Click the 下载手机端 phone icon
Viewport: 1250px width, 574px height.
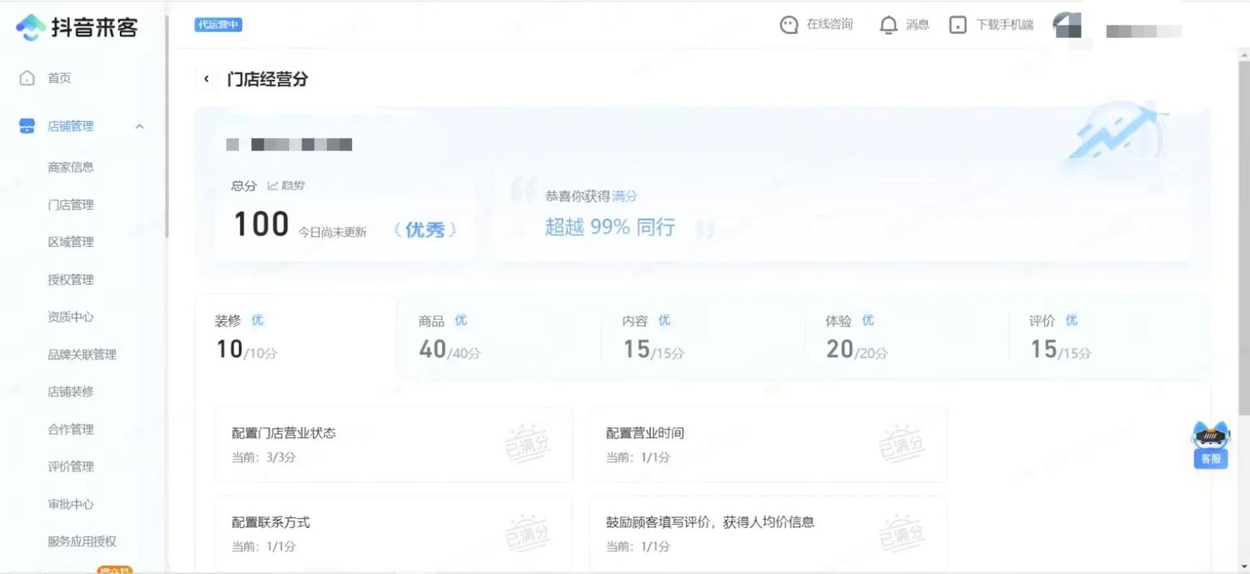point(958,25)
